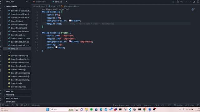Screen dimensions: 200x112
Task: Open bootstrap.js.map file
Action: click(18, 87)
